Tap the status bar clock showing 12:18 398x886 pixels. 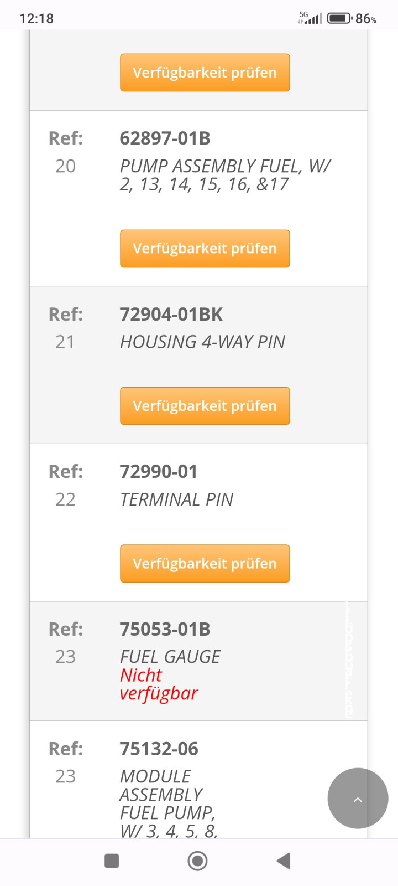[36, 18]
